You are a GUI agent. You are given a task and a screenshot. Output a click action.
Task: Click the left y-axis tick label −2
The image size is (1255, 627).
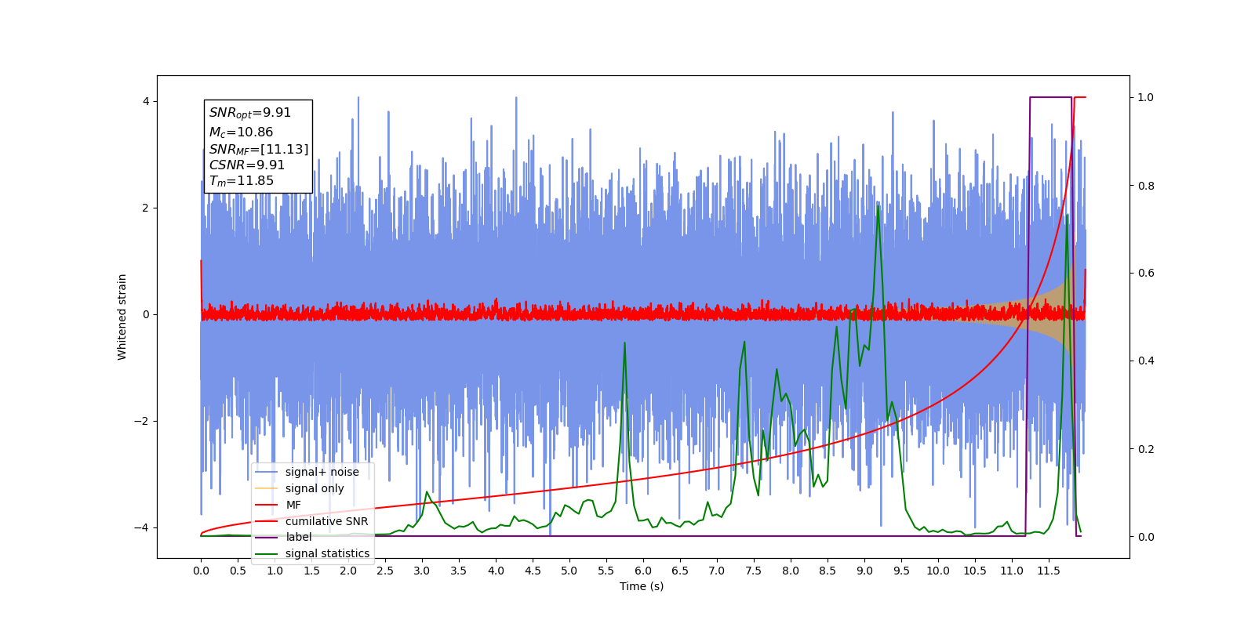[x=142, y=421]
